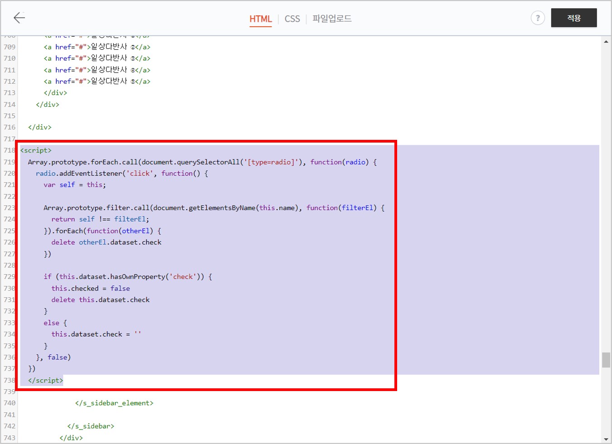Click 'delete otherEl.dataset.check' line
Viewport: 612px width, 444px height.
(107, 242)
